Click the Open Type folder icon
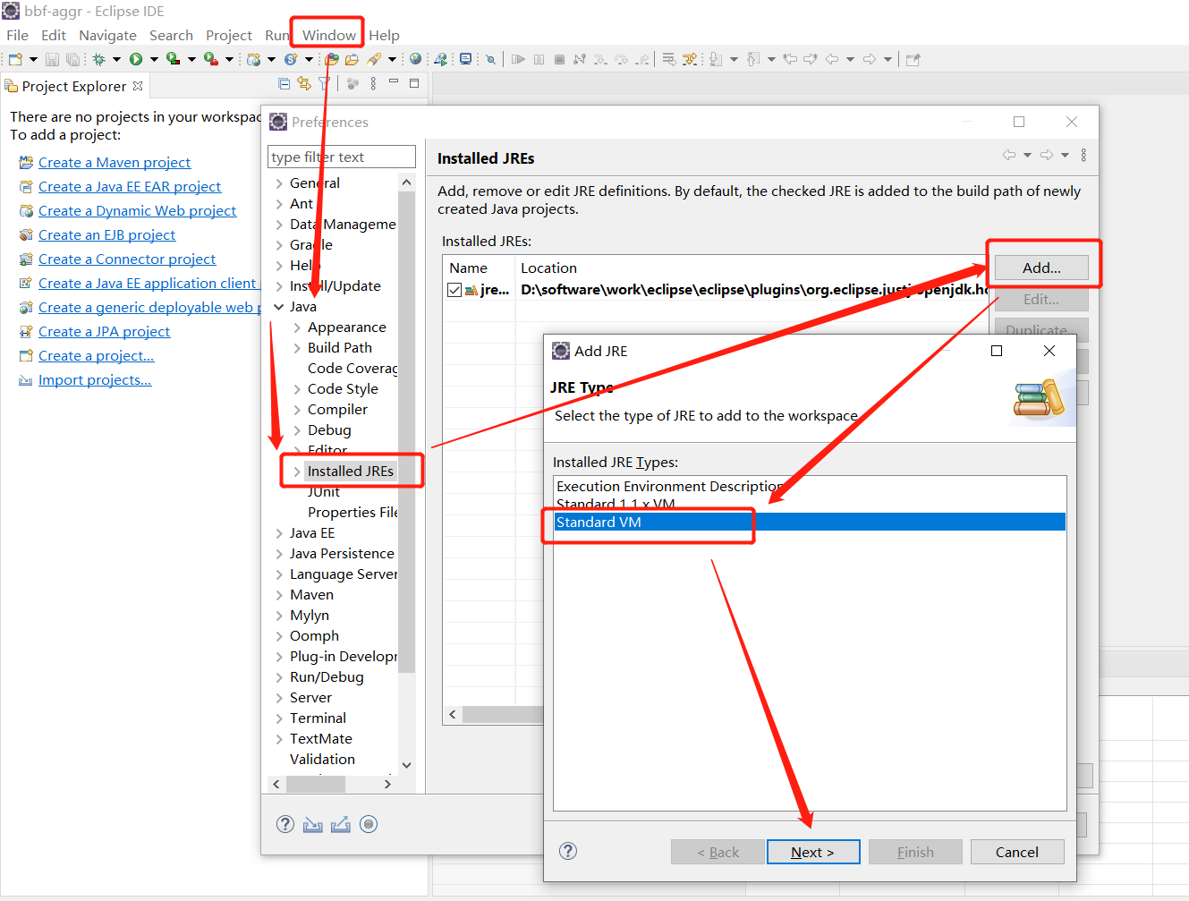The height and width of the screenshot is (901, 1189). point(333,59)
